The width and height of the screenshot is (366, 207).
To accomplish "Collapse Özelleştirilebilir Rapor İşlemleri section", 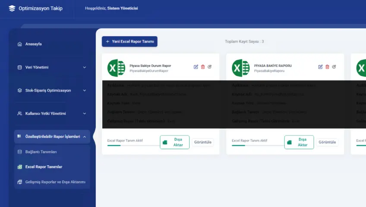I will (52, 137).
